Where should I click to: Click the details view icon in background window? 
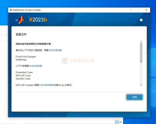117,122
